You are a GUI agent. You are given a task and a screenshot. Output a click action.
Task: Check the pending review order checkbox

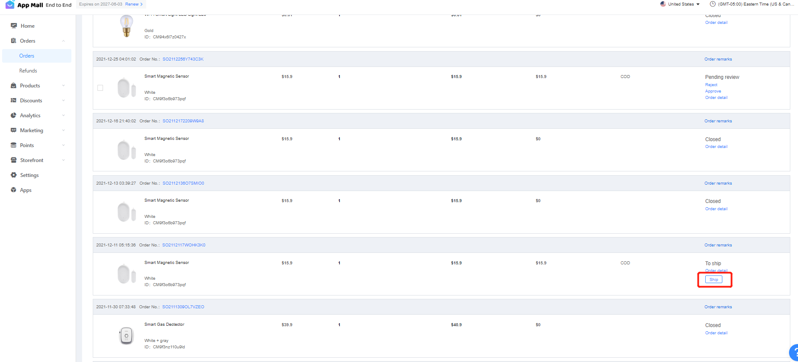click(x=100, y=88)
